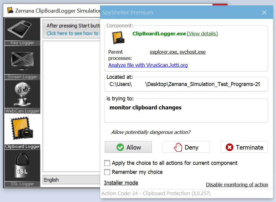Click 'Click here to see how to' link

72,33
